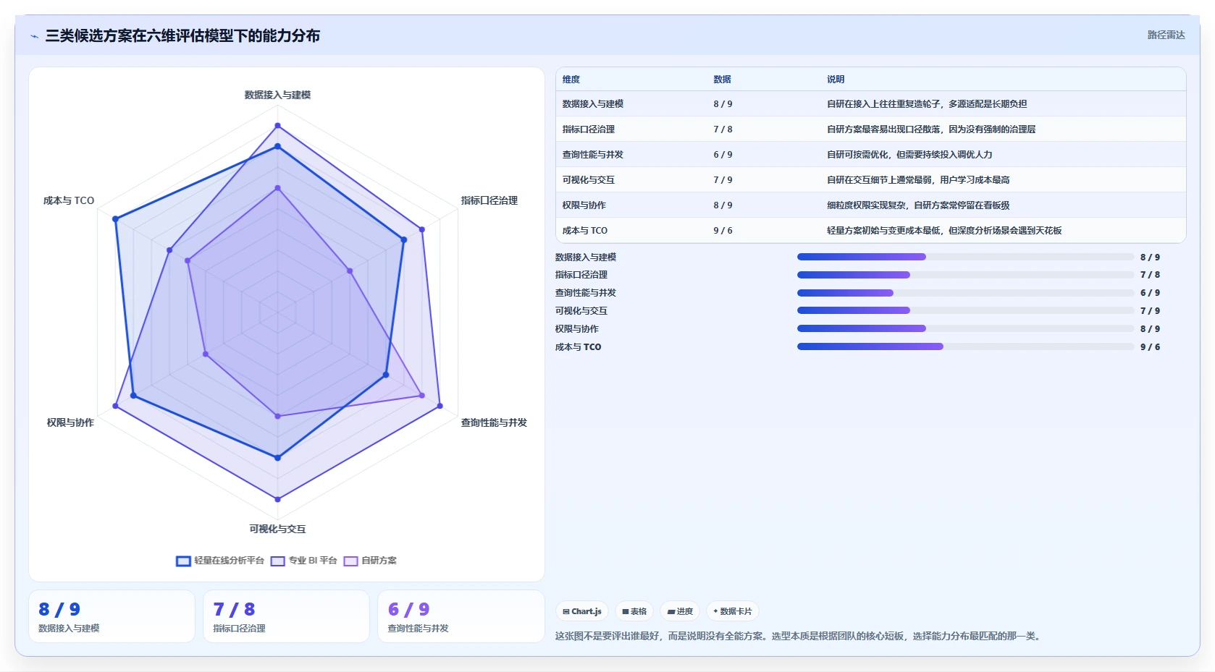Screen dimensions: 1215x672
Task: Click radar axis label 可视化与交互
Action: click(x=277, y=529)
